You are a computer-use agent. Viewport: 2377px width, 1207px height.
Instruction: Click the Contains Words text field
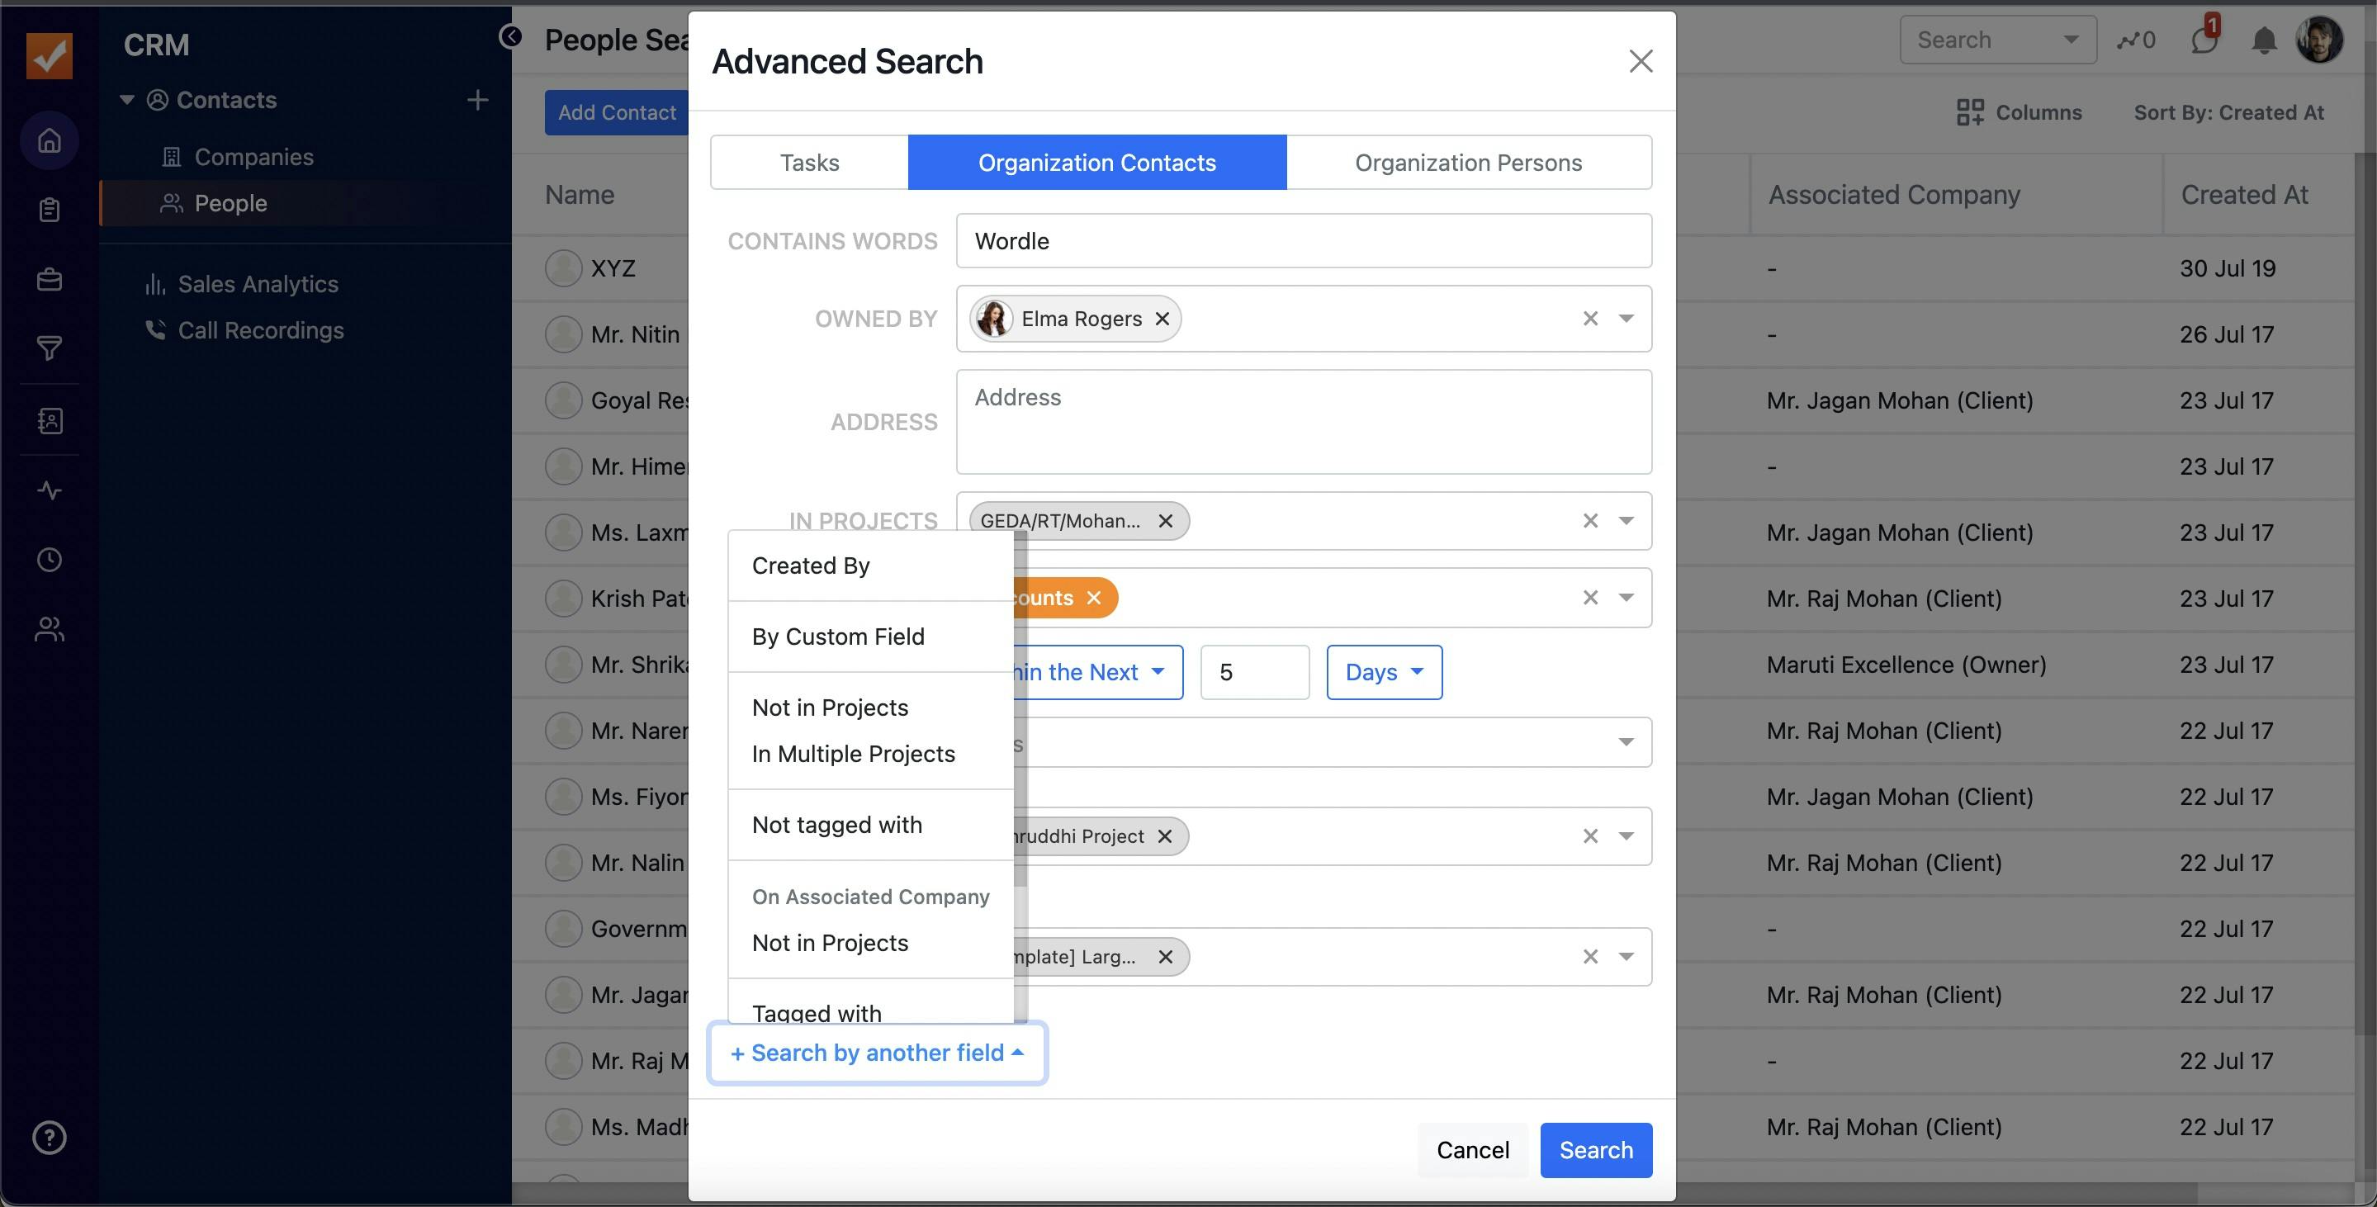tap(1303, 241)
